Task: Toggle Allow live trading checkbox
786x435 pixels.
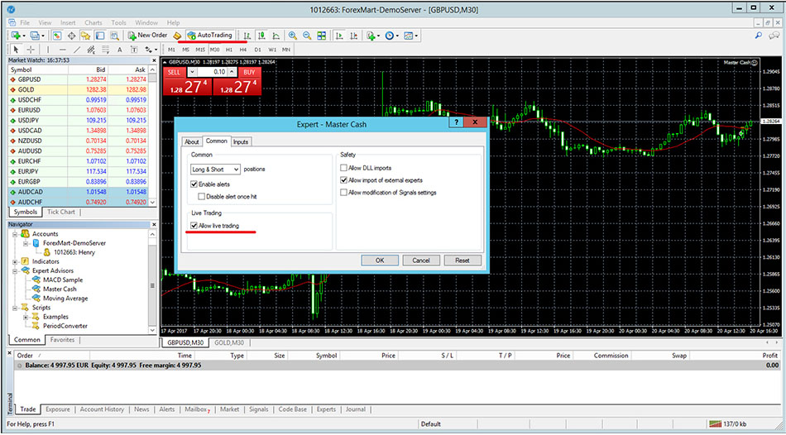Action: (x=194, y=226)
